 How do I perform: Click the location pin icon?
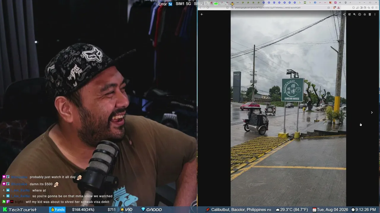click(x=208, y=210)
